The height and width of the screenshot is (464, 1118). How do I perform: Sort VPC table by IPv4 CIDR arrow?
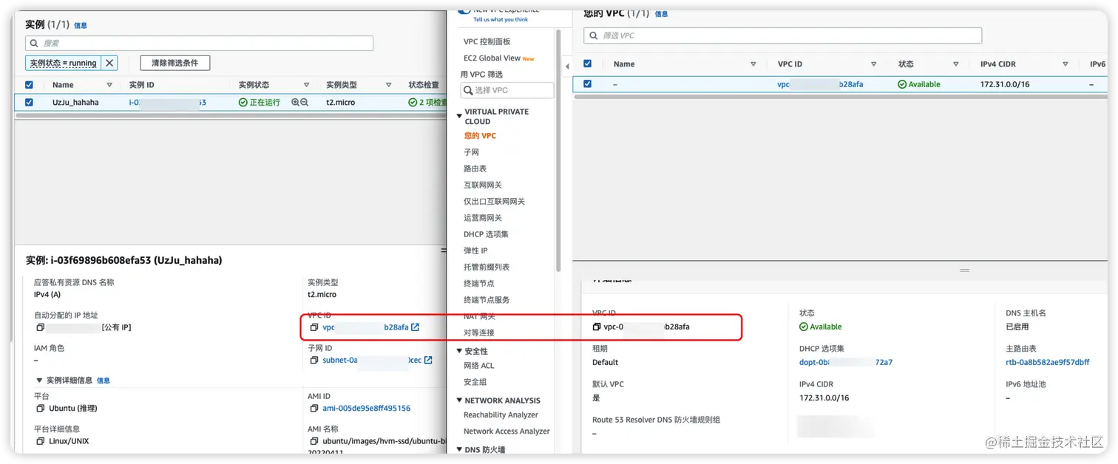click(x=1066, y=64)
